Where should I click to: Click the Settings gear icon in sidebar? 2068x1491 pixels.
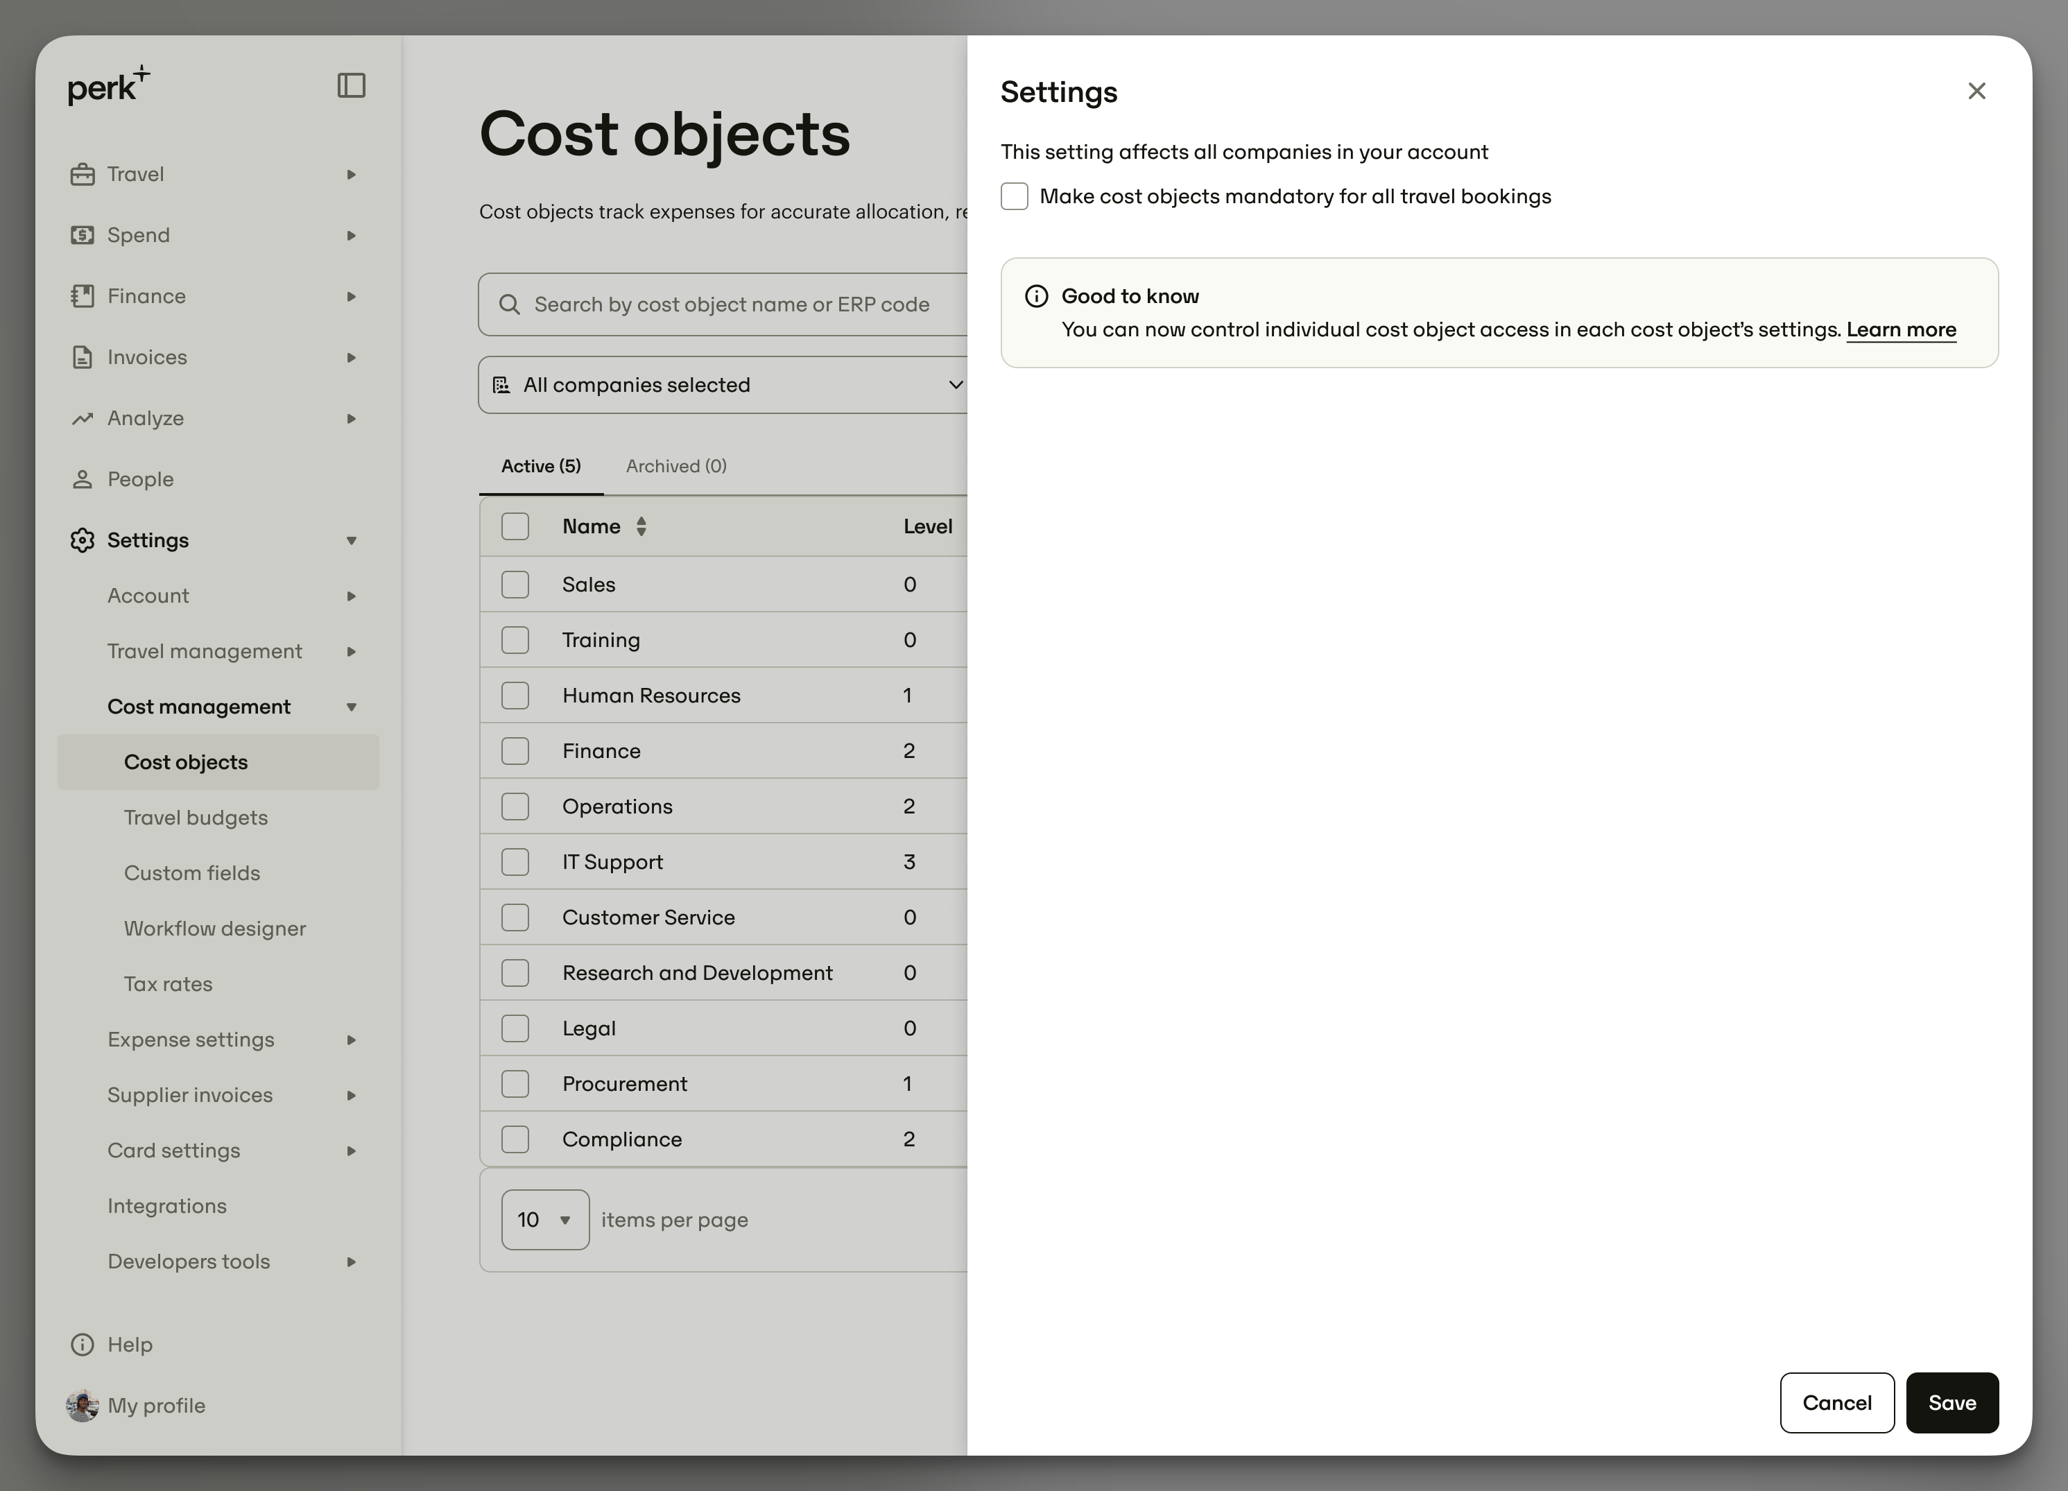[x=82, y=541]
